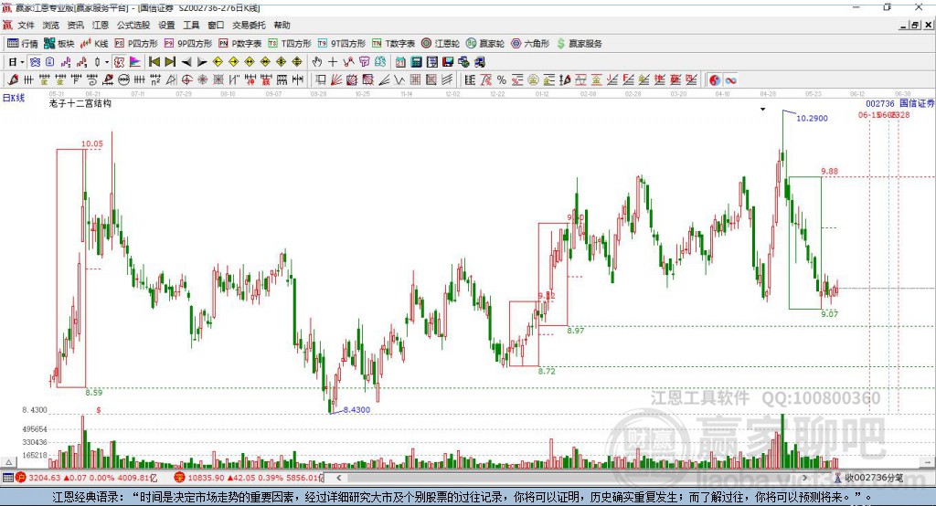Select the red pencil drawing tool
The height and width of the screenshot is (506, 936).
[x=13, y=80]
